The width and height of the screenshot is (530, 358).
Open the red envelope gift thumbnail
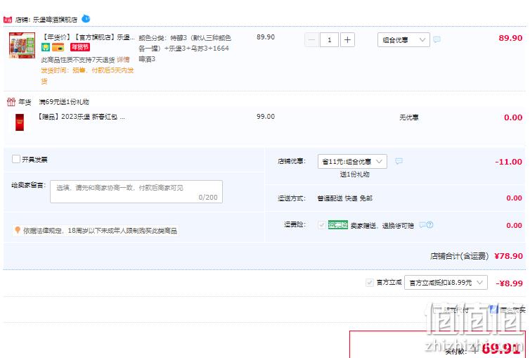click(20, 122)
